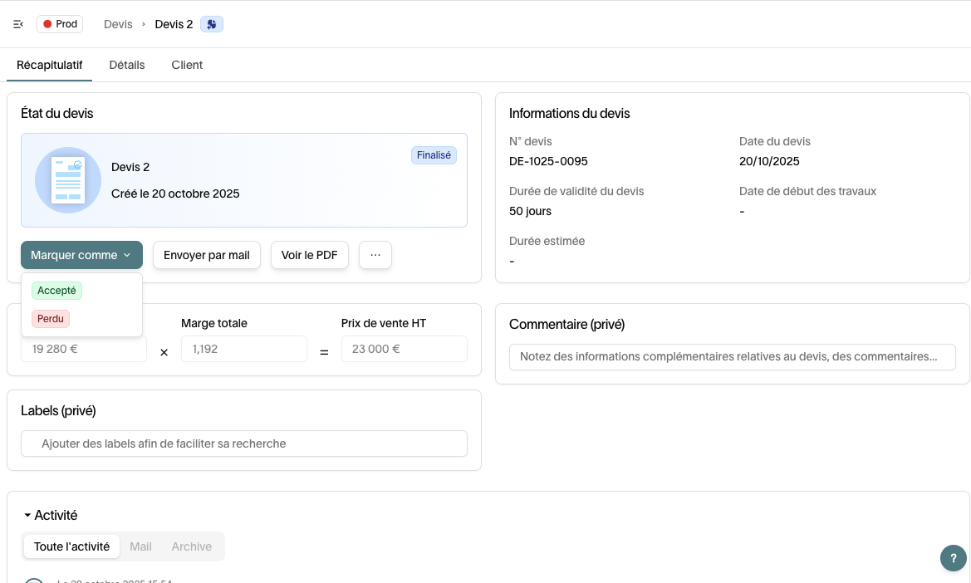971x583 pixels.
Task: Switch to the Détails tab
Action: point(127,65)
